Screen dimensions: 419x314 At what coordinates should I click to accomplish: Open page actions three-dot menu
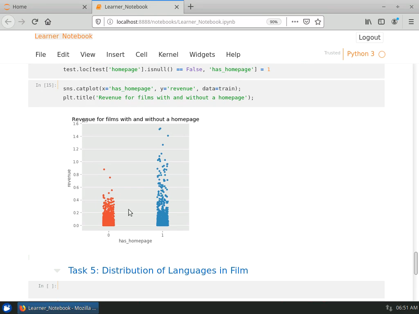pos(295,22)
